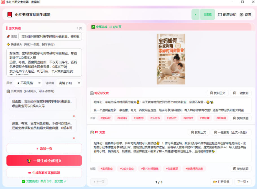Click 复制话题 in the P1 section
The height and width of the screenshot is (189, 257).
pos(241,169)
